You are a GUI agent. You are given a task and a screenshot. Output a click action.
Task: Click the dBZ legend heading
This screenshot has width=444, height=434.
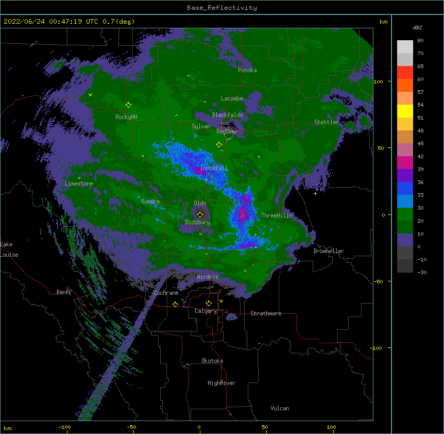[x=417, y=28]
